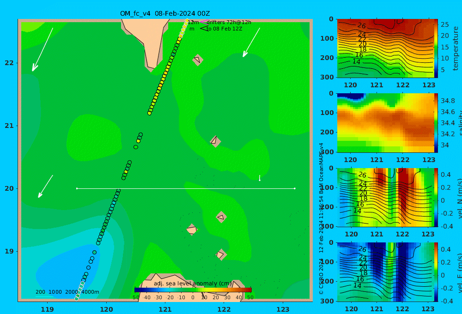The image size is (462, 314).
Task: Click the bathymetry legend '200 1000 2000 4000m'
Action: pos(67,292)
